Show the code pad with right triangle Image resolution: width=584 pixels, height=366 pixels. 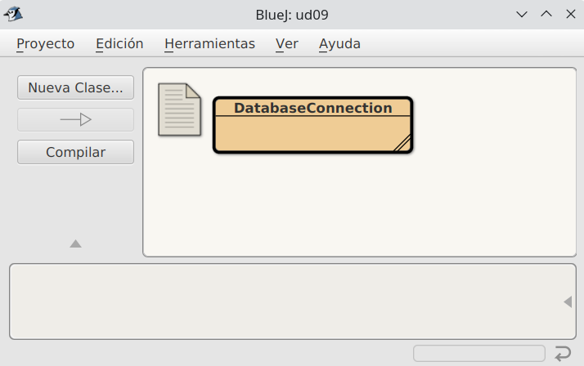pyautogui.click(x=568, y=302)
